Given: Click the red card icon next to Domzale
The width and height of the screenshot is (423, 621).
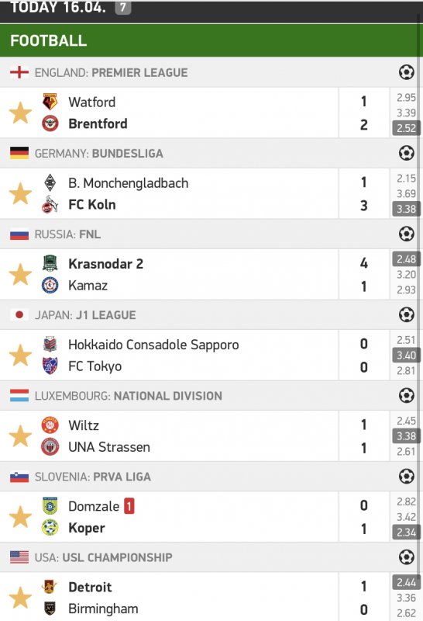Looking at the screenshot, I should pyautogui.click(x=129, y=506).
